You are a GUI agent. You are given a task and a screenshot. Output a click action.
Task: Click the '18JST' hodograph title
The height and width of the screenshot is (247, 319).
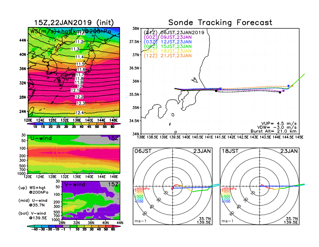coord(230,151)
